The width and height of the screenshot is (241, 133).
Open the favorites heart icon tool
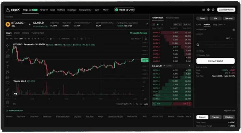pyautogui.click(x=7, y=83)
